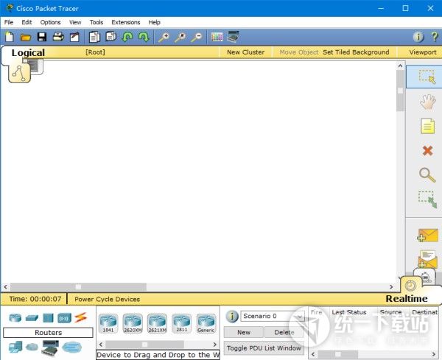The height and width of the screenshot is (360, 442).
Task: Open the Tools menu
Action: click(97, 22)
